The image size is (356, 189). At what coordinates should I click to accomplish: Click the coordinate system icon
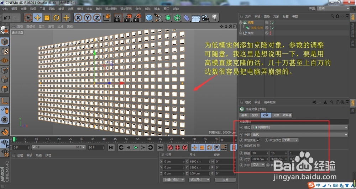(106, 18)
